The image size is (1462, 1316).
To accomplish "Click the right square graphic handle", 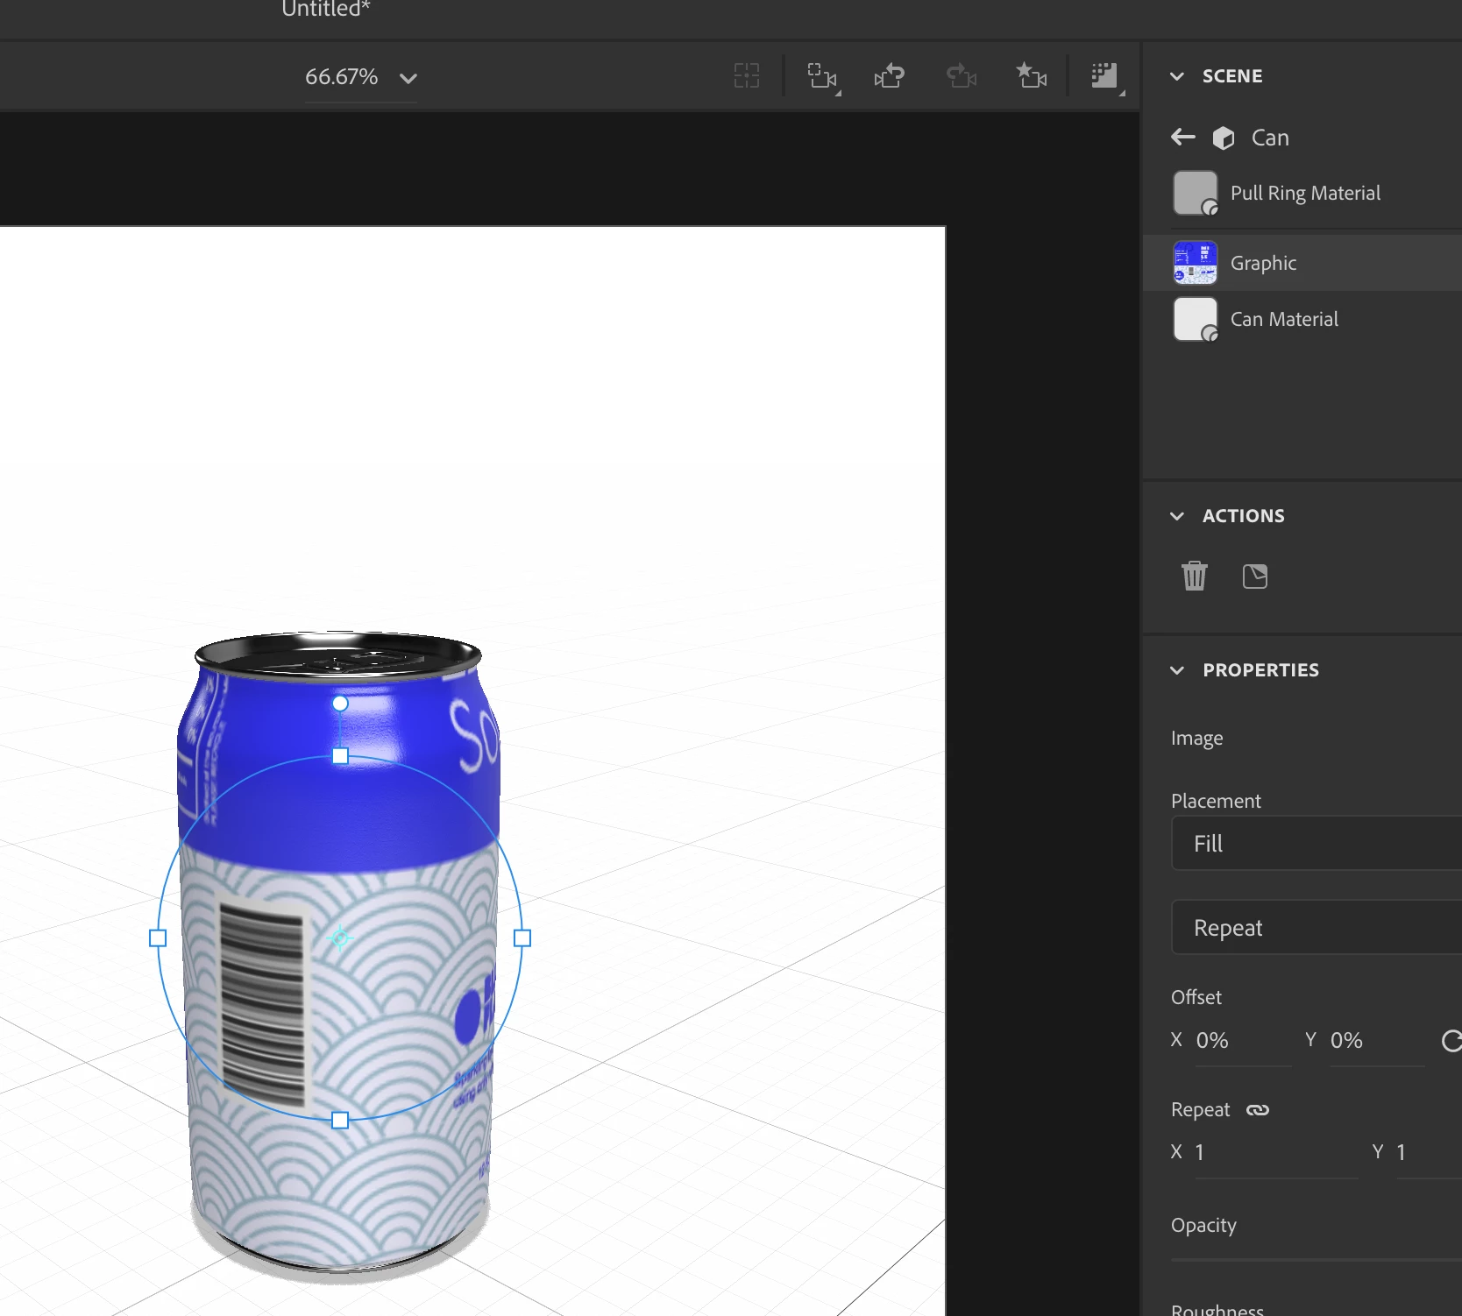I will (522, 938).
